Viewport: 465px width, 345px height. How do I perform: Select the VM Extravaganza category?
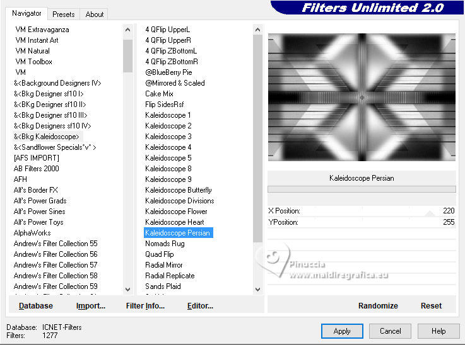coord(42,30)
